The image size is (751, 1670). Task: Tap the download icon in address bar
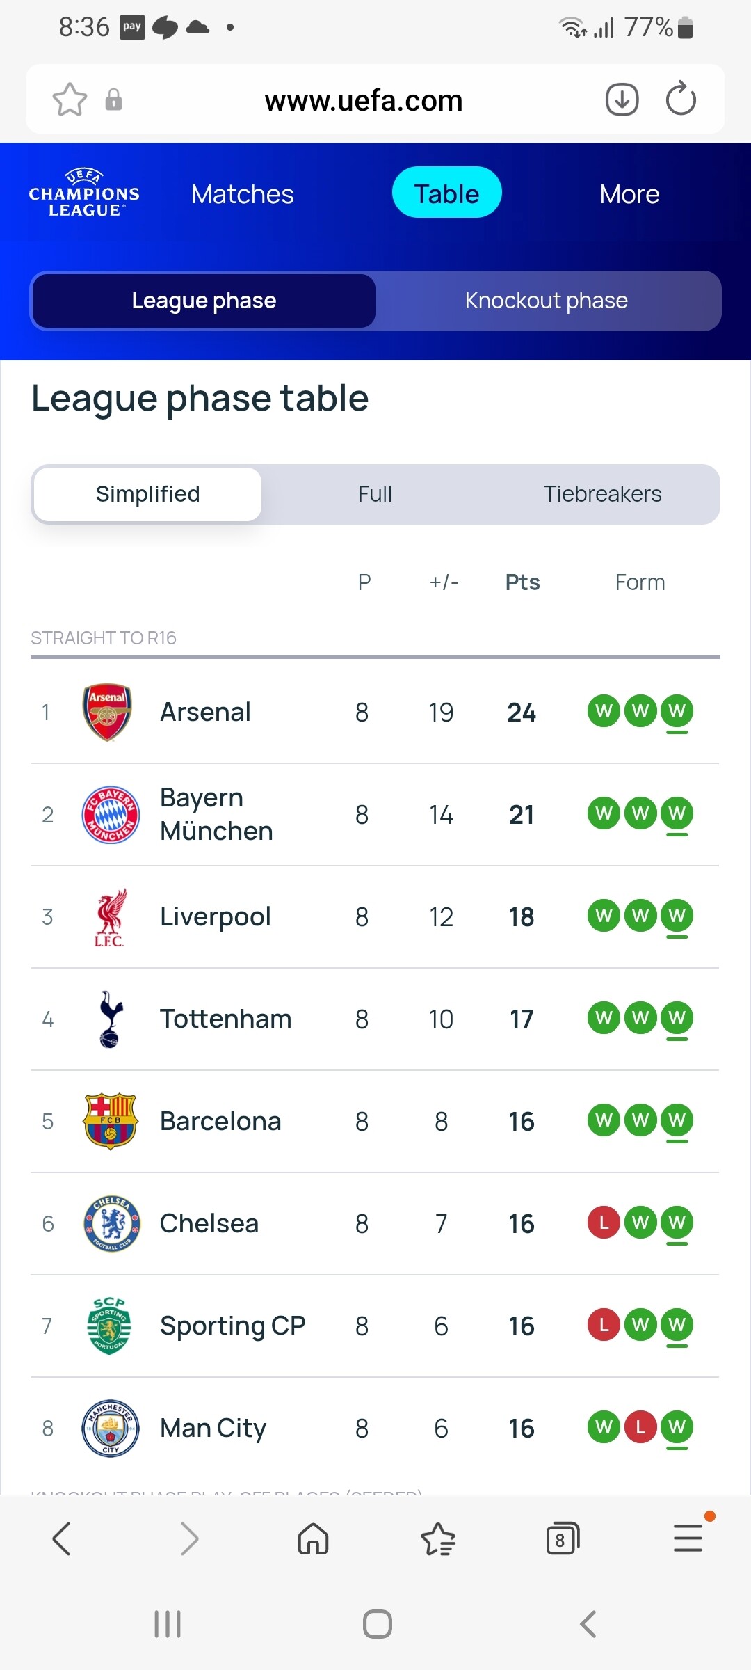tap(622, 99)
